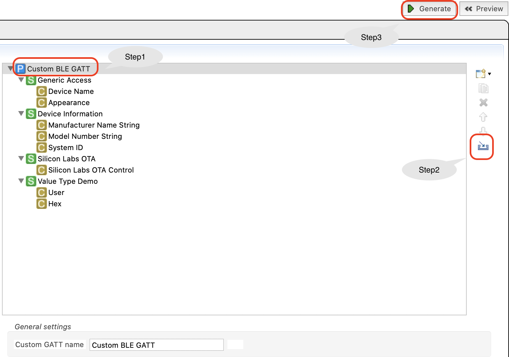
Task: Collapse the Generic Access service
Action: [21, 80]
